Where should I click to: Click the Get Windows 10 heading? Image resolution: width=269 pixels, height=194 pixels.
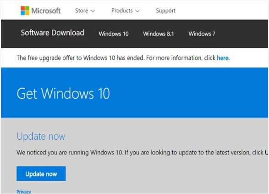pyautogui.click(x=63, y=93)
